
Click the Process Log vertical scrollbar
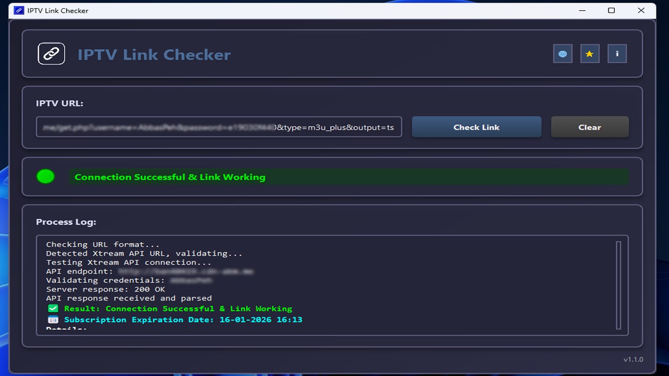pyautogui.click(x=619, y=285)
